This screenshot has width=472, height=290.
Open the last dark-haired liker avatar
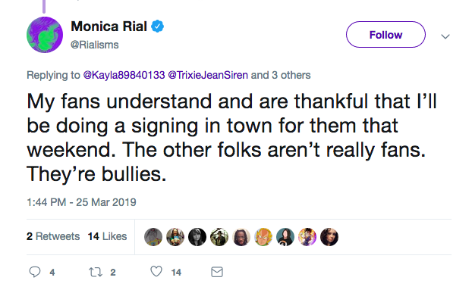[x=329, y=237]
